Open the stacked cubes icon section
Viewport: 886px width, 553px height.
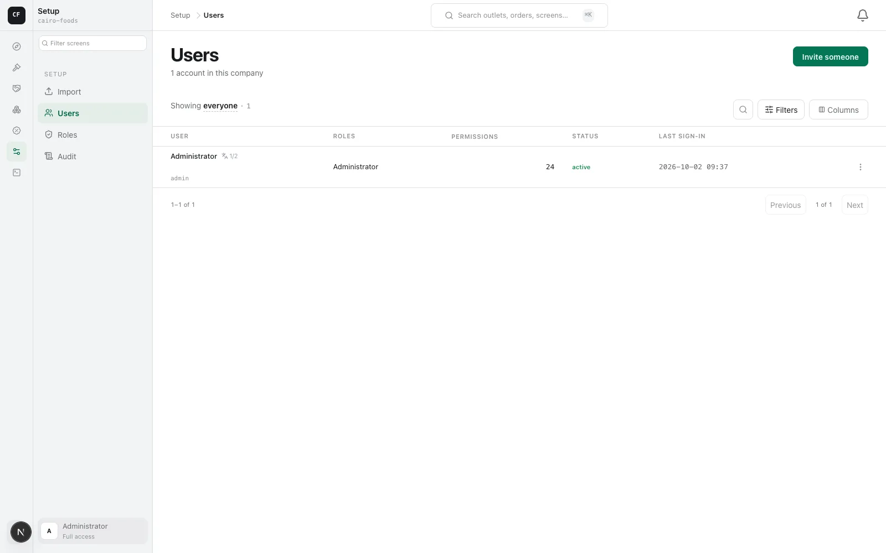tap(17, 109)
